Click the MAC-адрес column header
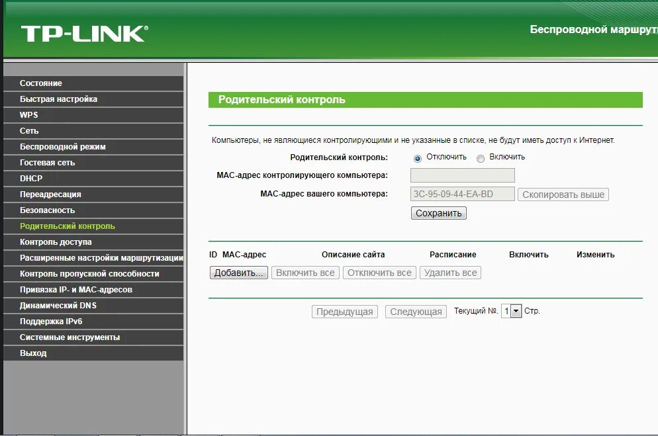The width and height of the screenshot is (658, 436). (x=244, y=255)
